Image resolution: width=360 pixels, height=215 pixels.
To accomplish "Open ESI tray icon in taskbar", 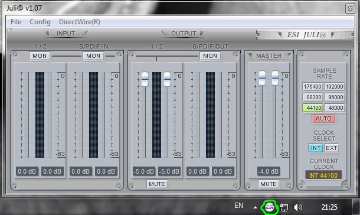I will (269, 207).
